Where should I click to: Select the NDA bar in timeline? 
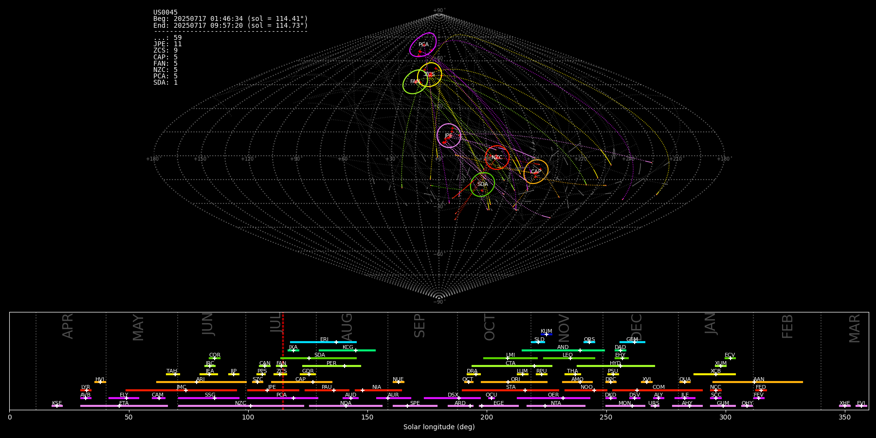346,406
